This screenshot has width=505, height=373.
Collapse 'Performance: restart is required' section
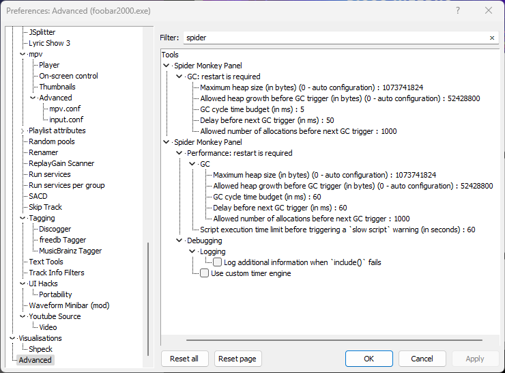[179, 153]
